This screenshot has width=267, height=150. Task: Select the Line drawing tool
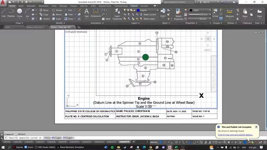(4, 13)
